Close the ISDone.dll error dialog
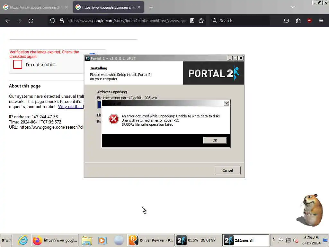Viewport: 329px width, 247px height. pyautogui.click(x=227, y=103)
